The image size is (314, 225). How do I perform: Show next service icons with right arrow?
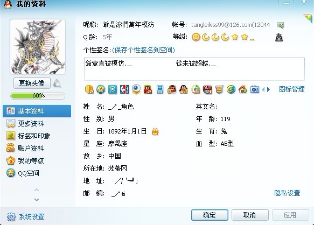coord(269,89)
